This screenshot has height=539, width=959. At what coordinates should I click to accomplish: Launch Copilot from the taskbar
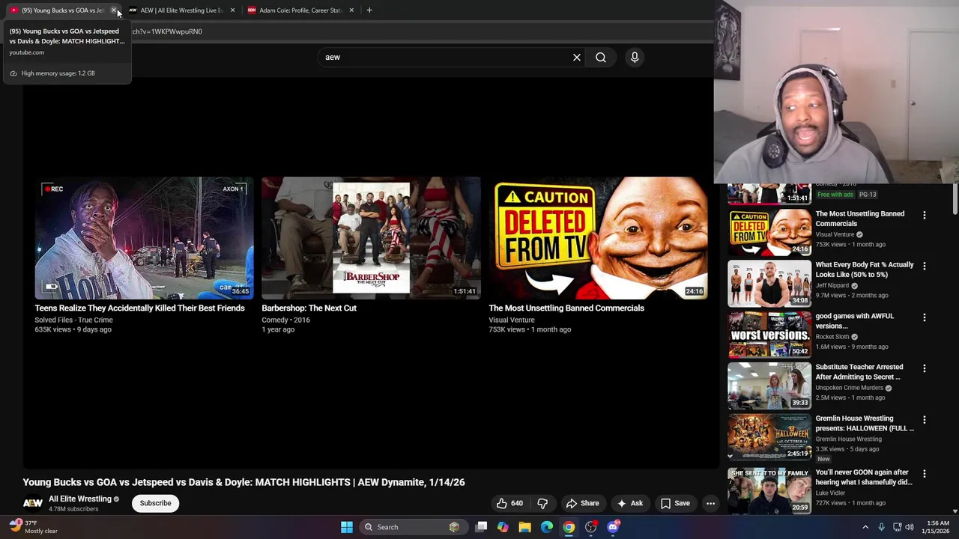click(503, 527)
